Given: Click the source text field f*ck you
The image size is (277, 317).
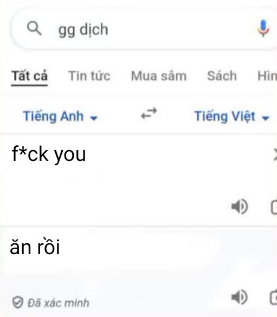Looking at the screenshot, I should point(49,154).
